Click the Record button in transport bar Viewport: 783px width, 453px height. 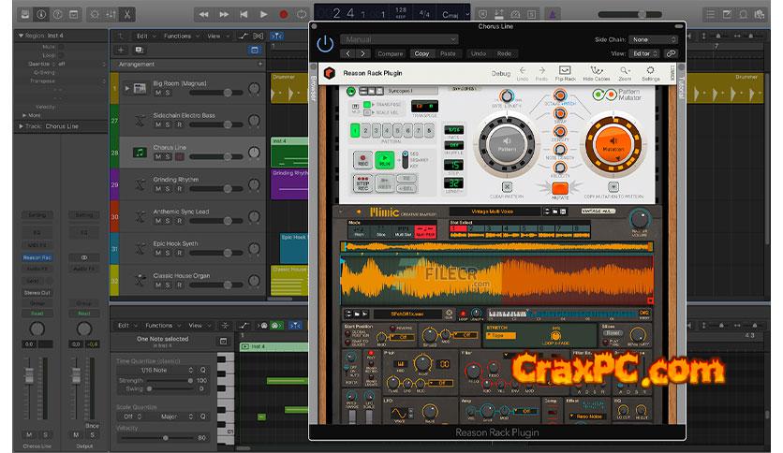click(283, 14)
